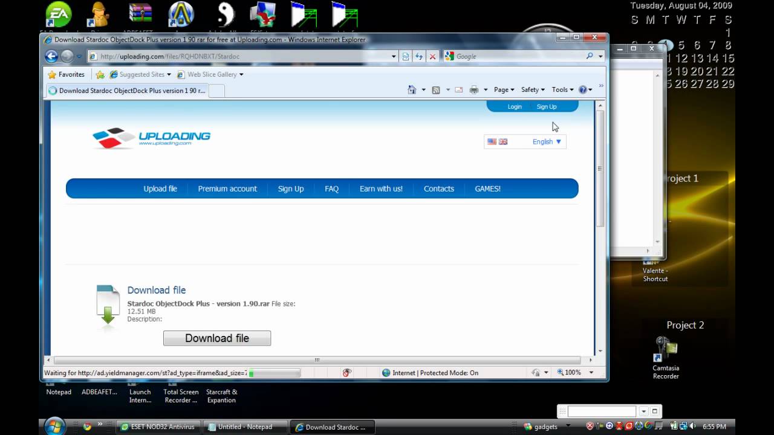The image size is (774, 435).
Task: Open Premium account in navigation bar
Action: (x=227, y=188)
